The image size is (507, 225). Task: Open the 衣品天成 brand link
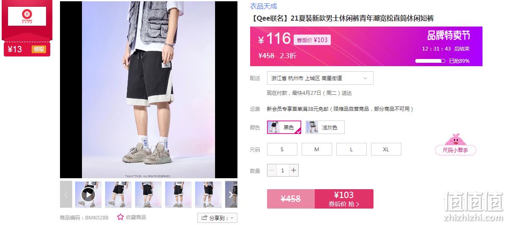tap(264, 6)
